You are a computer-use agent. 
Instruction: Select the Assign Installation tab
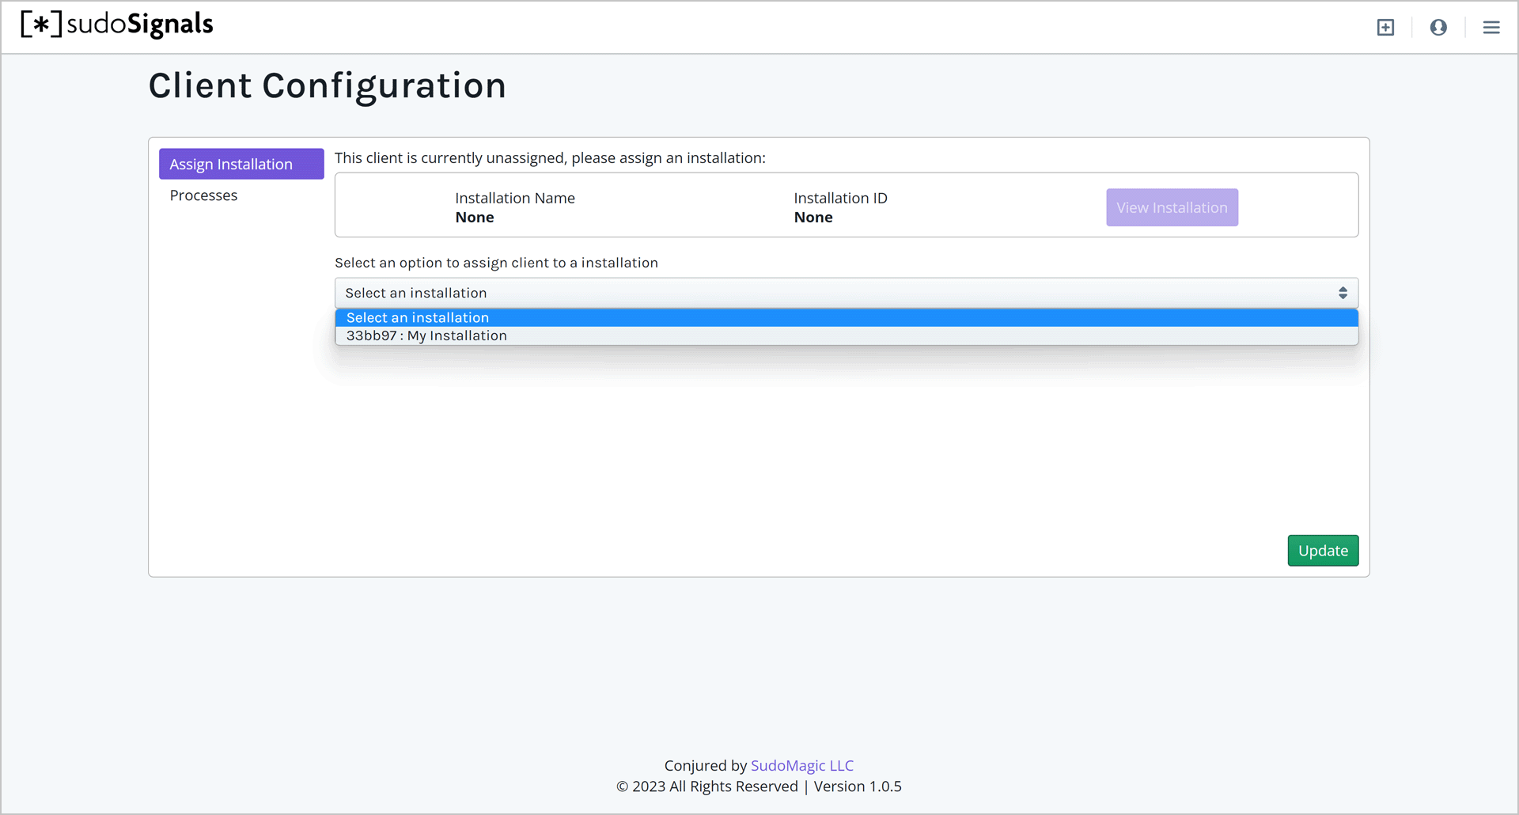click(x=241, y=164)
